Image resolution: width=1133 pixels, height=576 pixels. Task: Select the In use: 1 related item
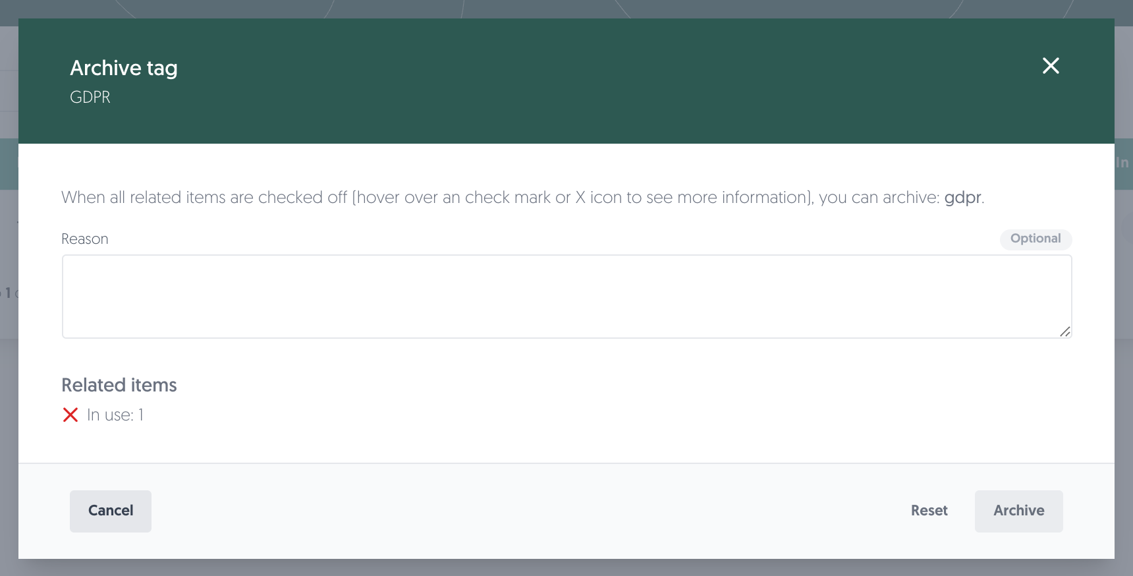(115, 415)
